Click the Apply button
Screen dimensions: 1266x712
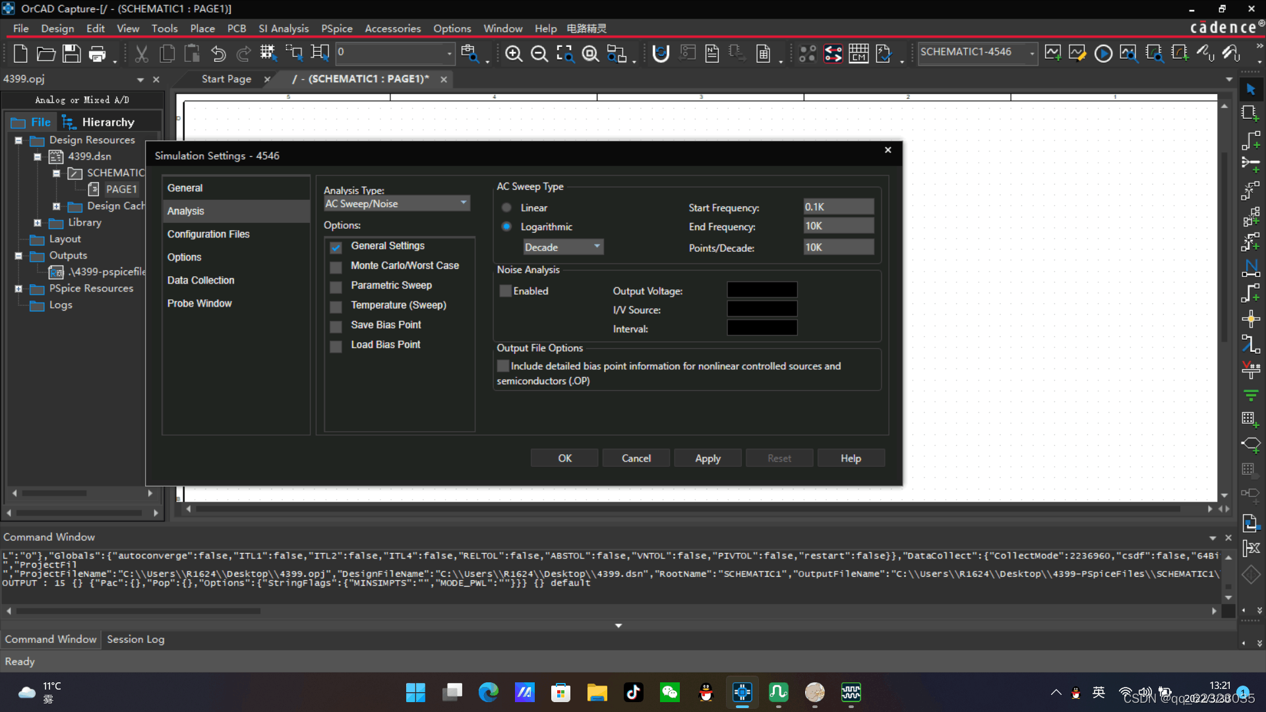(x=708, y=458)
